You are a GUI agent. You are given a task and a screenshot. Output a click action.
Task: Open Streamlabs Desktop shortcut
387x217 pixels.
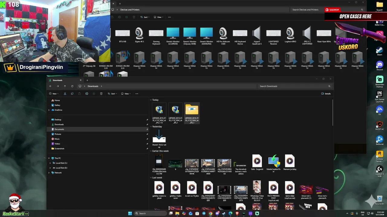[x=379, y=81]
